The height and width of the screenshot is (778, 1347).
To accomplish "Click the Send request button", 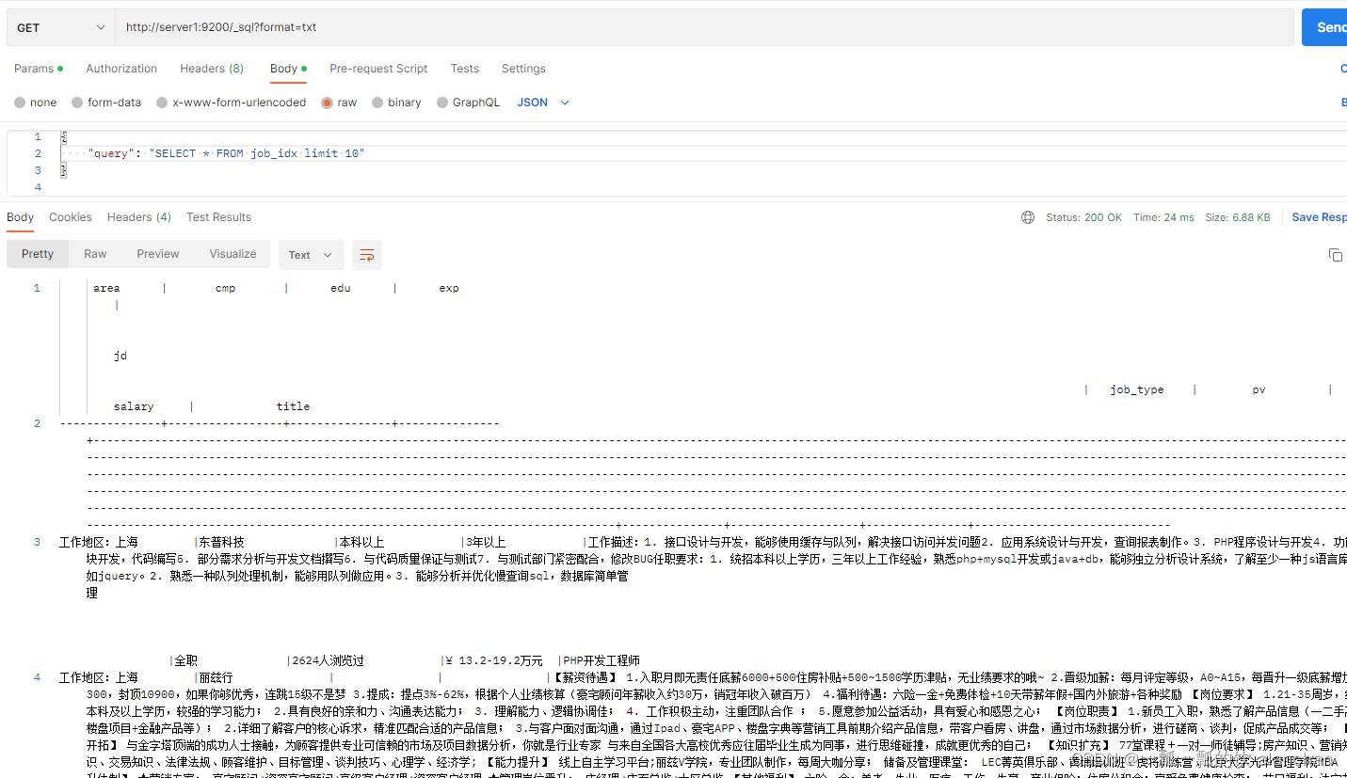I will coord(1324,27).
